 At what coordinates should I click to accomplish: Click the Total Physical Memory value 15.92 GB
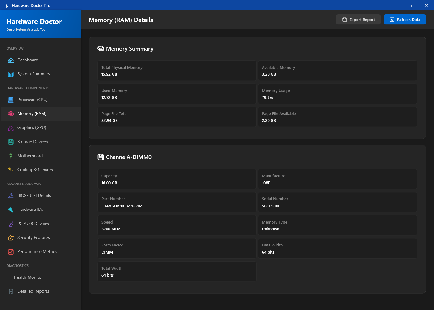point(109,74)
